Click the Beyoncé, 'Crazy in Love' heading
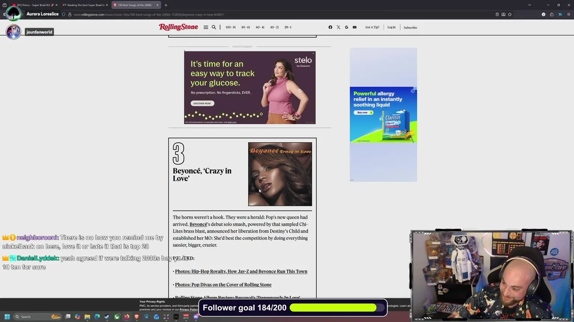Image resolution: width=574 pixels, height=322 pixels. point(202,174)
